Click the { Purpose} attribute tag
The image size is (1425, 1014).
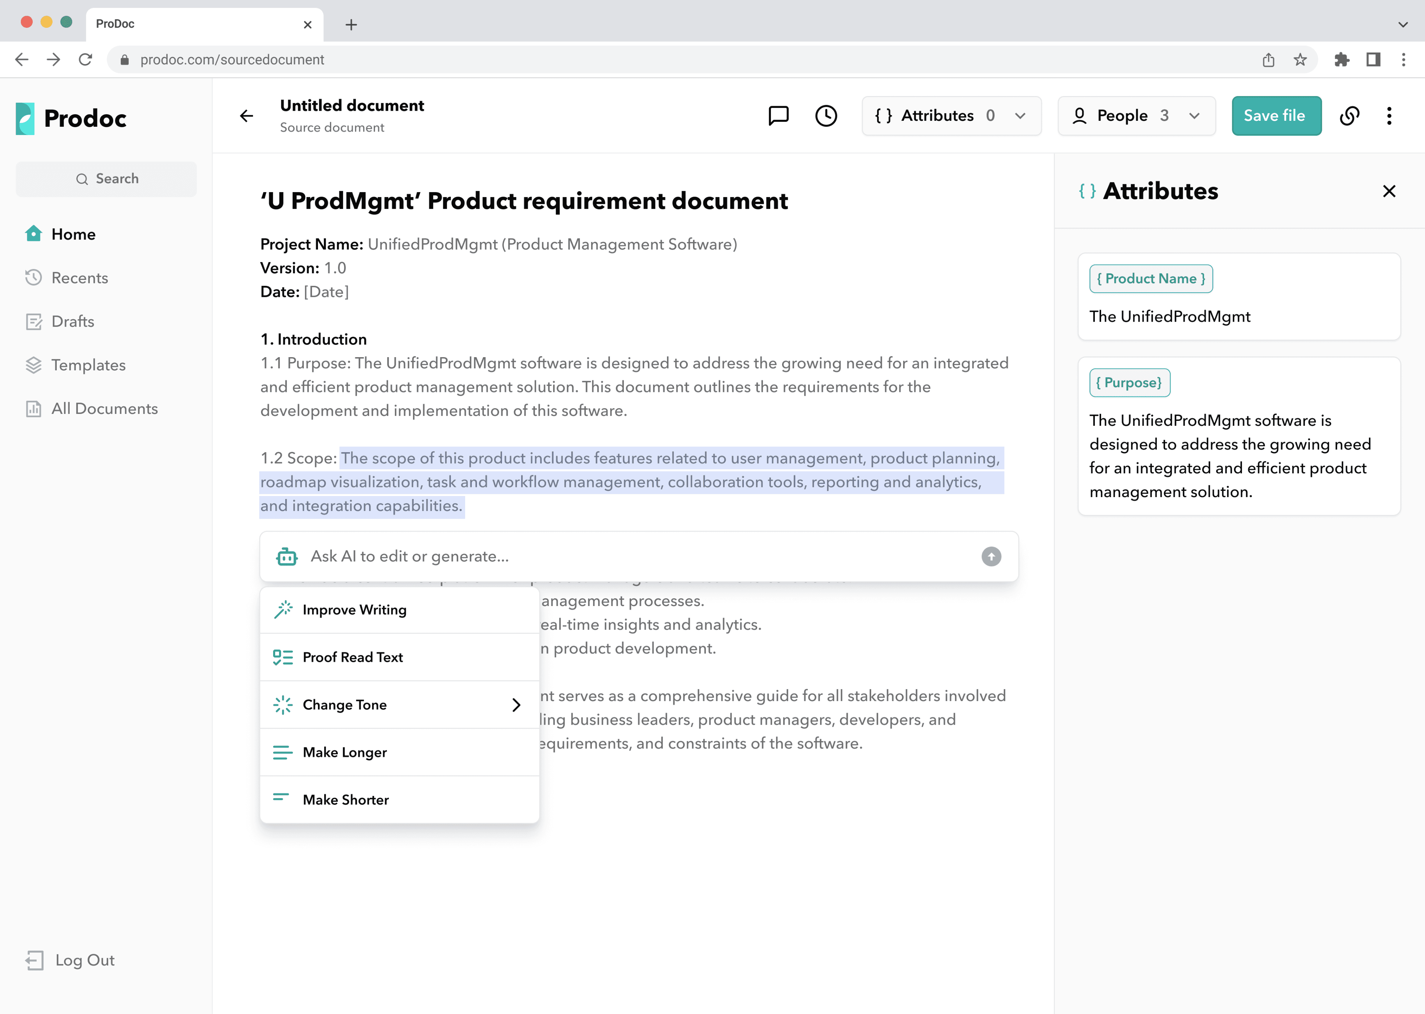coord(1130,383)
